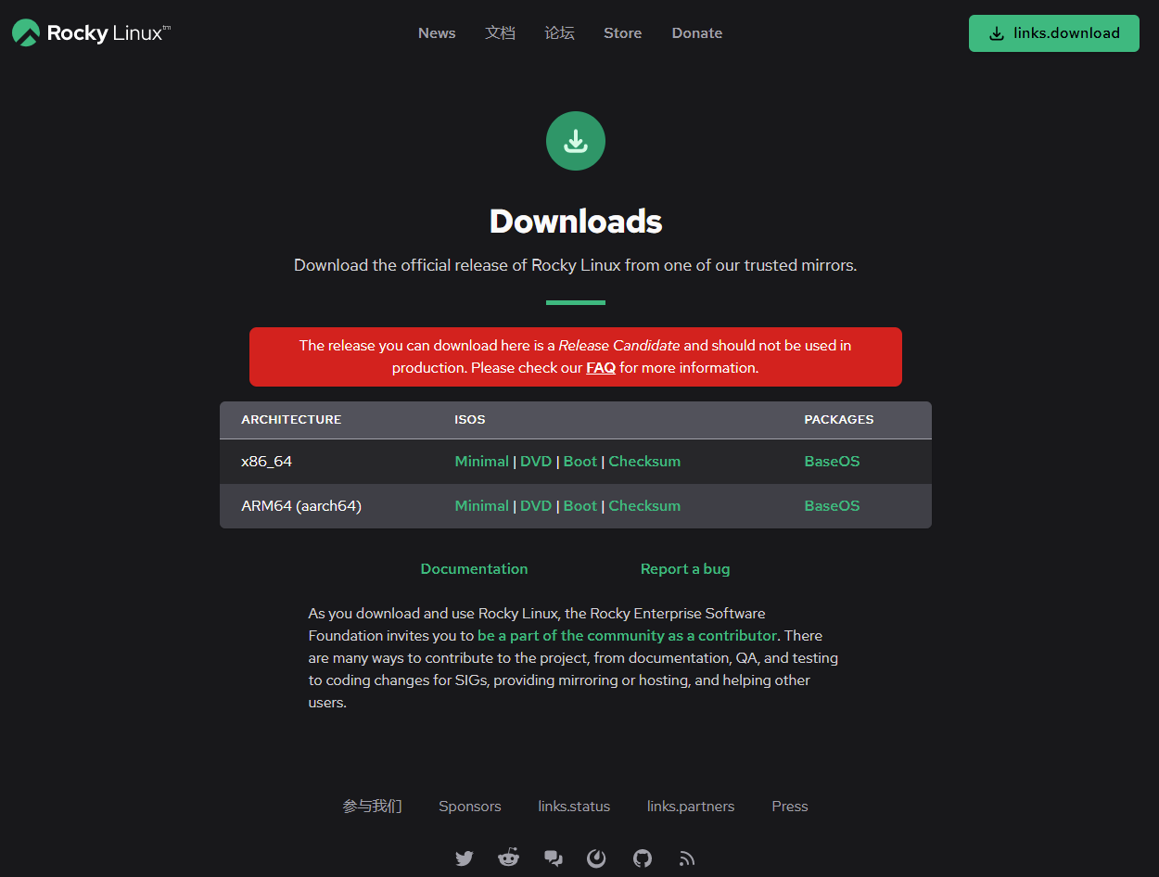
Task: Follow the community contributor link
Action: tap(627, 636)
